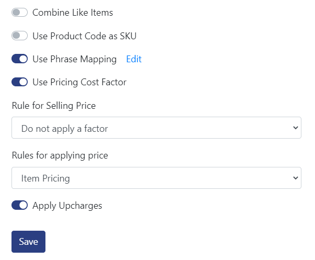Disable the Apply Upcharges switch

coord(19,205)
